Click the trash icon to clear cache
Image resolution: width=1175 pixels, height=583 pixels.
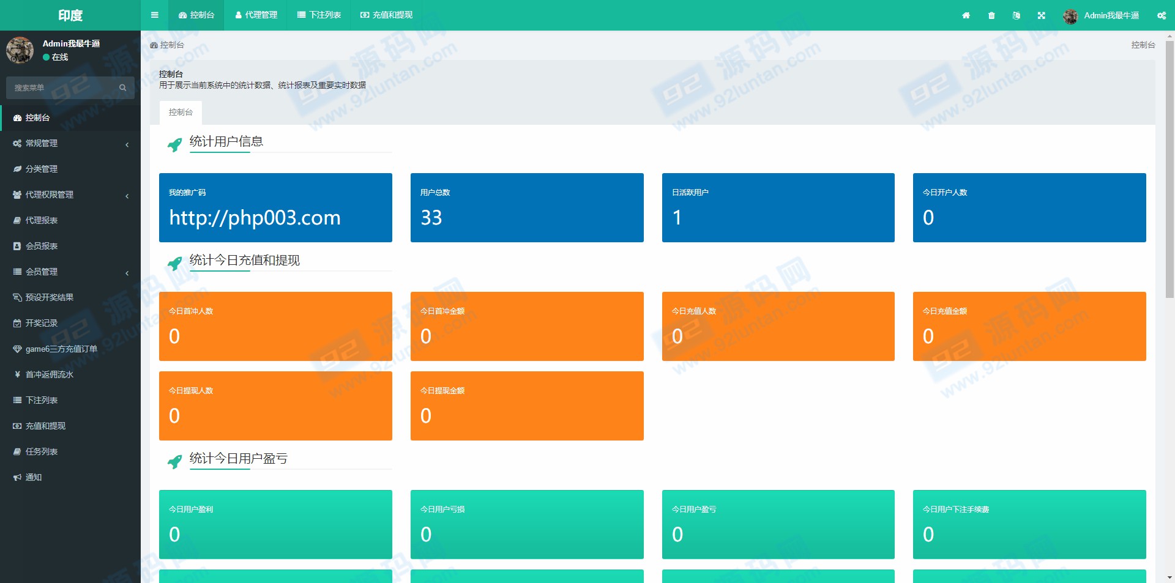(x=991, y=15)
